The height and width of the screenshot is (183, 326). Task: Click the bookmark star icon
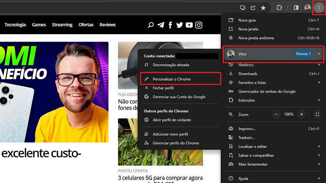pos(263,8)
